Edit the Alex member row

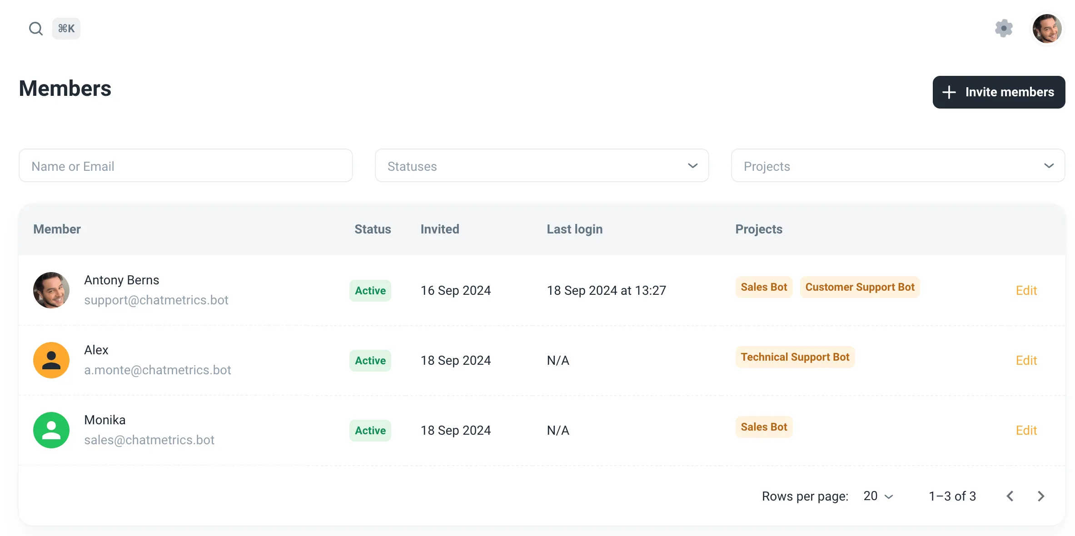click(x=1026, y=361)
